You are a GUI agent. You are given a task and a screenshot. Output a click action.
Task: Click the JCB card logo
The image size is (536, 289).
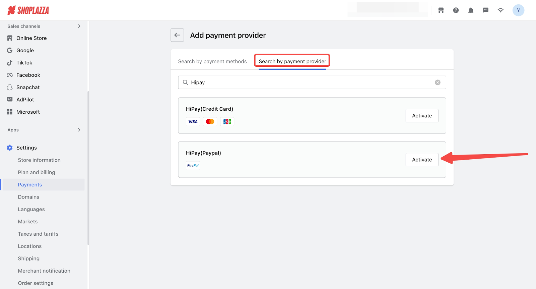click(227, 121)
